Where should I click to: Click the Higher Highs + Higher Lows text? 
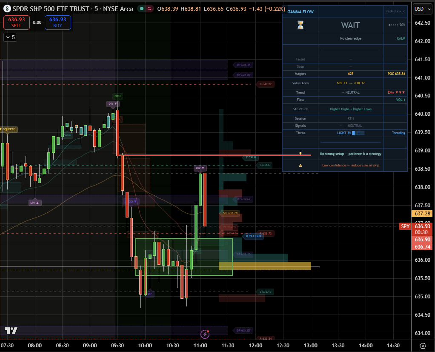351,109
